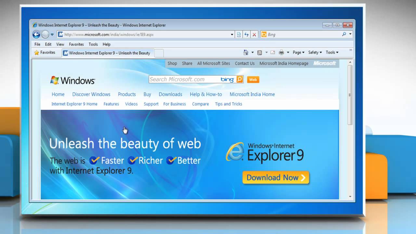The height and width of the screenshot is (234, 416).
Task: Click the Favorites star button
Action: click(x=45, y=52)
